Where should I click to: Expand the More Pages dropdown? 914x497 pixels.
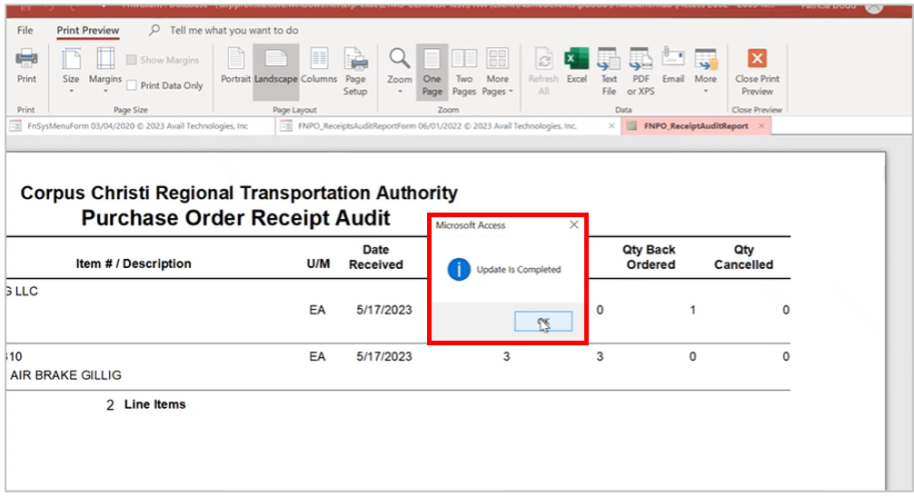tap(498, 72)
